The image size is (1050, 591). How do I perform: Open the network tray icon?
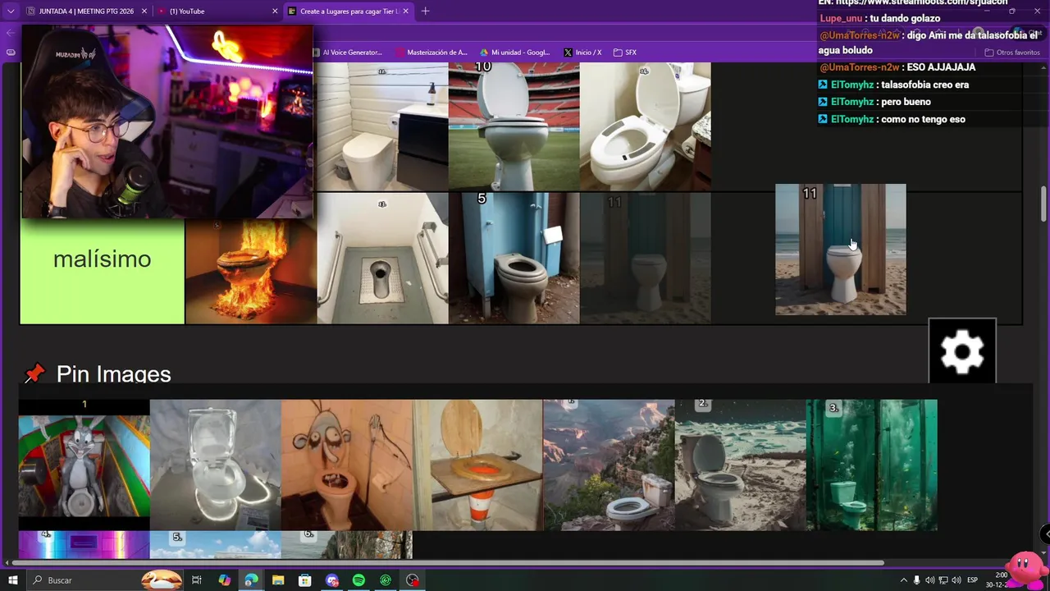[943, 580]
